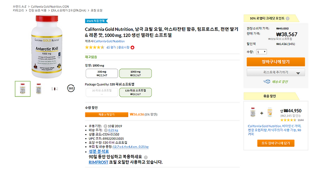
Task: Click the bundle star rating with 1144 reviews
Action: coord(288,120)
